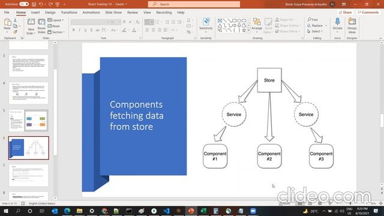The image size is (384, 216).
Task: Toggle Strikethrough formatting
Action: 97,30
